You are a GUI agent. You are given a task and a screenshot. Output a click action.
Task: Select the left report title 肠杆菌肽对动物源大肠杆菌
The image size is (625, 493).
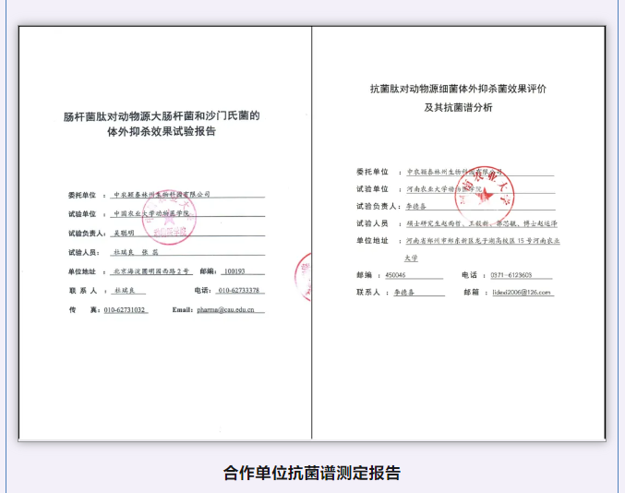click(162, 117)
